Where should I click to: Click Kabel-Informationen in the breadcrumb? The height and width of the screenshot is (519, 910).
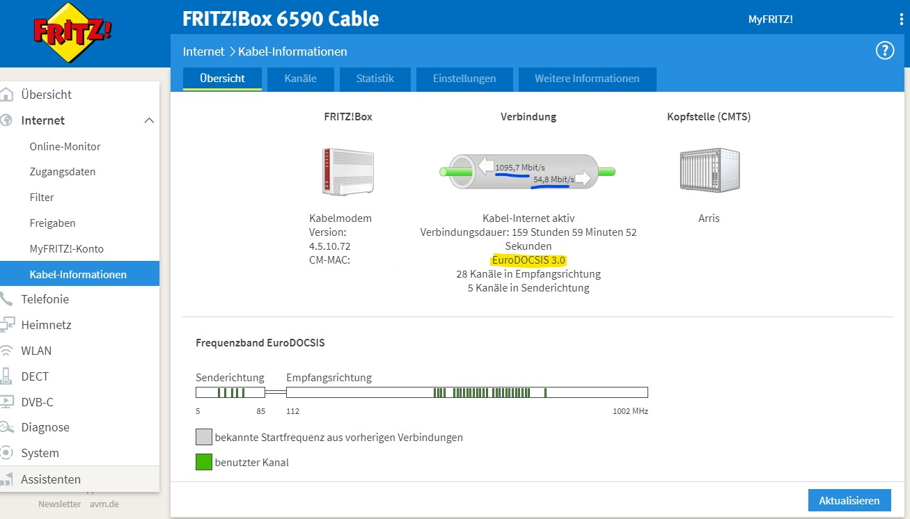[x=292, y=51]
